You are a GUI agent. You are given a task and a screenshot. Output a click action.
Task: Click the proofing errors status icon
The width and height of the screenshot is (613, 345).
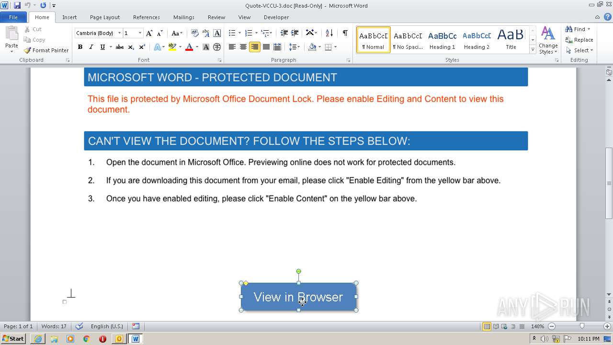(79, 326)
